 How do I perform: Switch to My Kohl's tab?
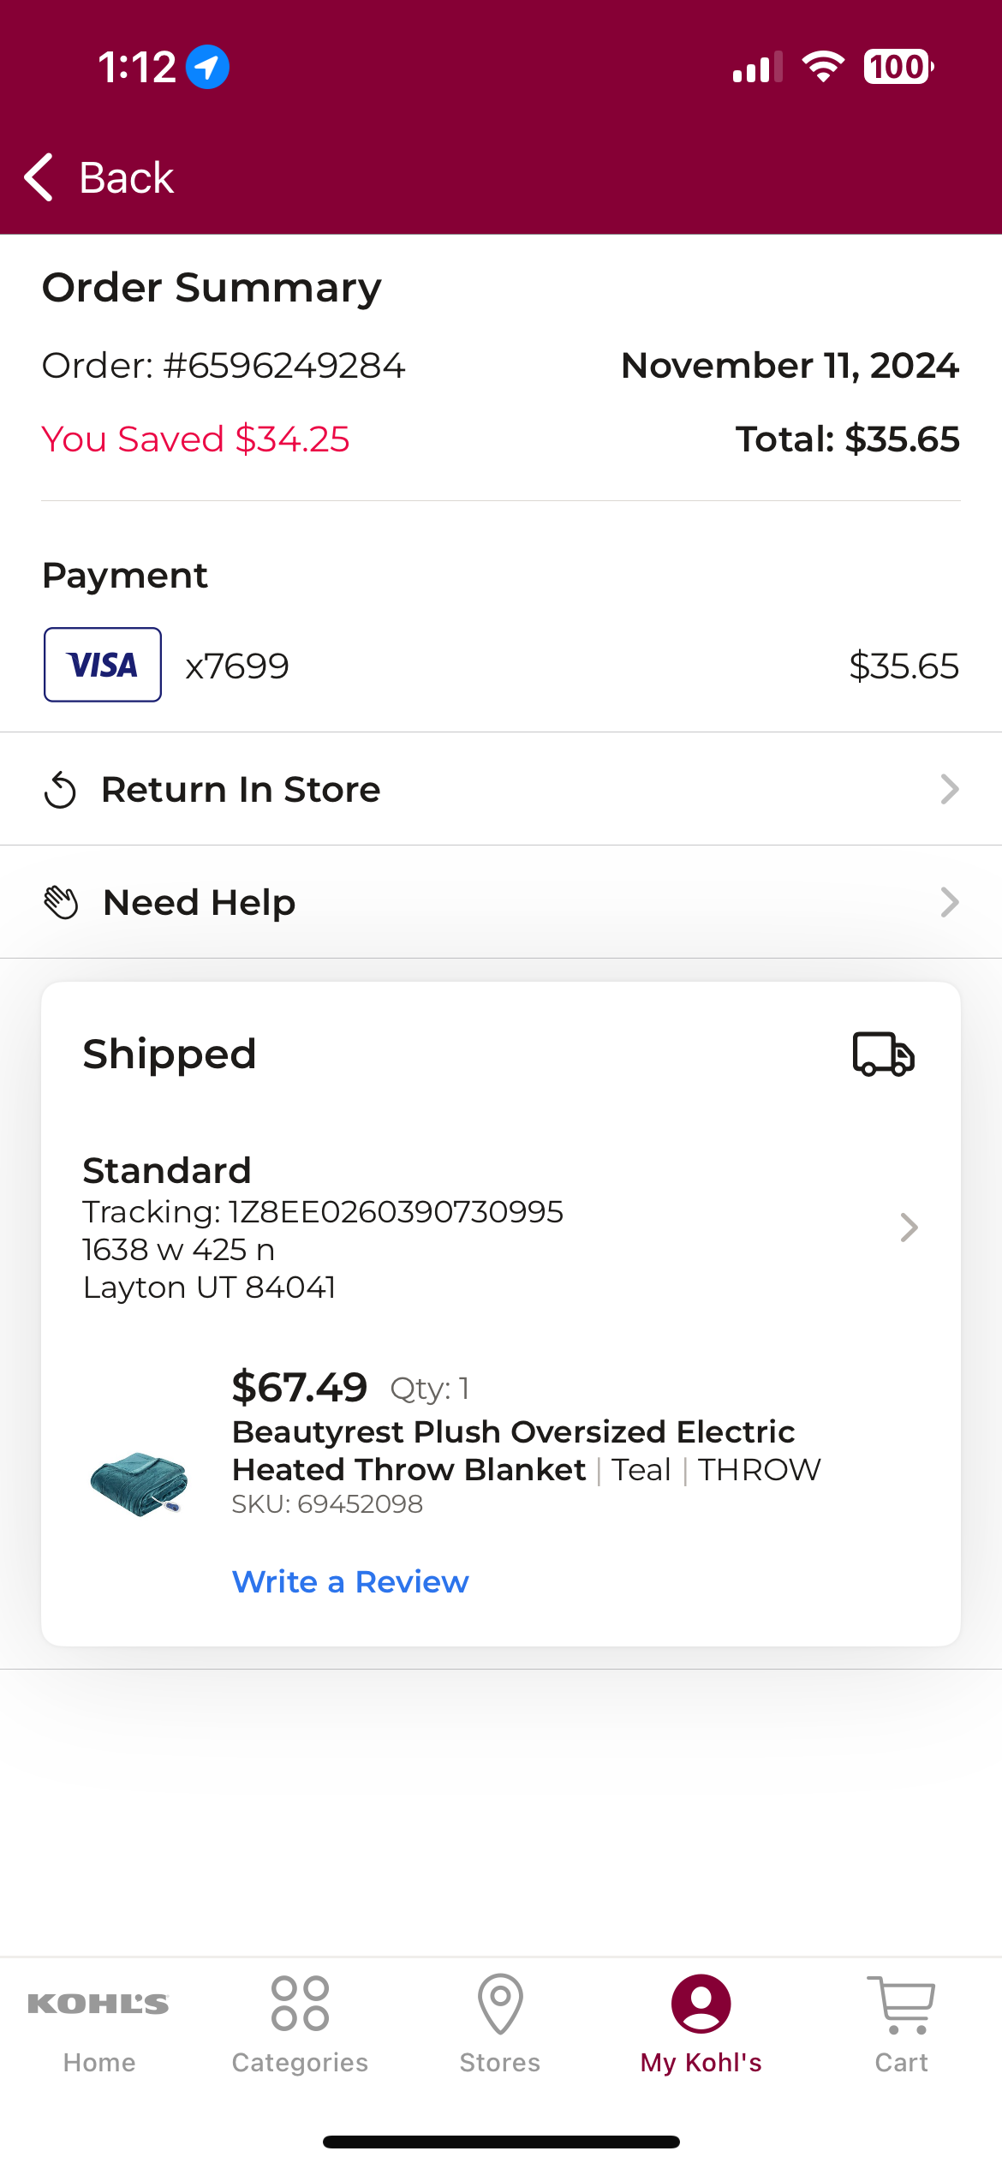701,2025
